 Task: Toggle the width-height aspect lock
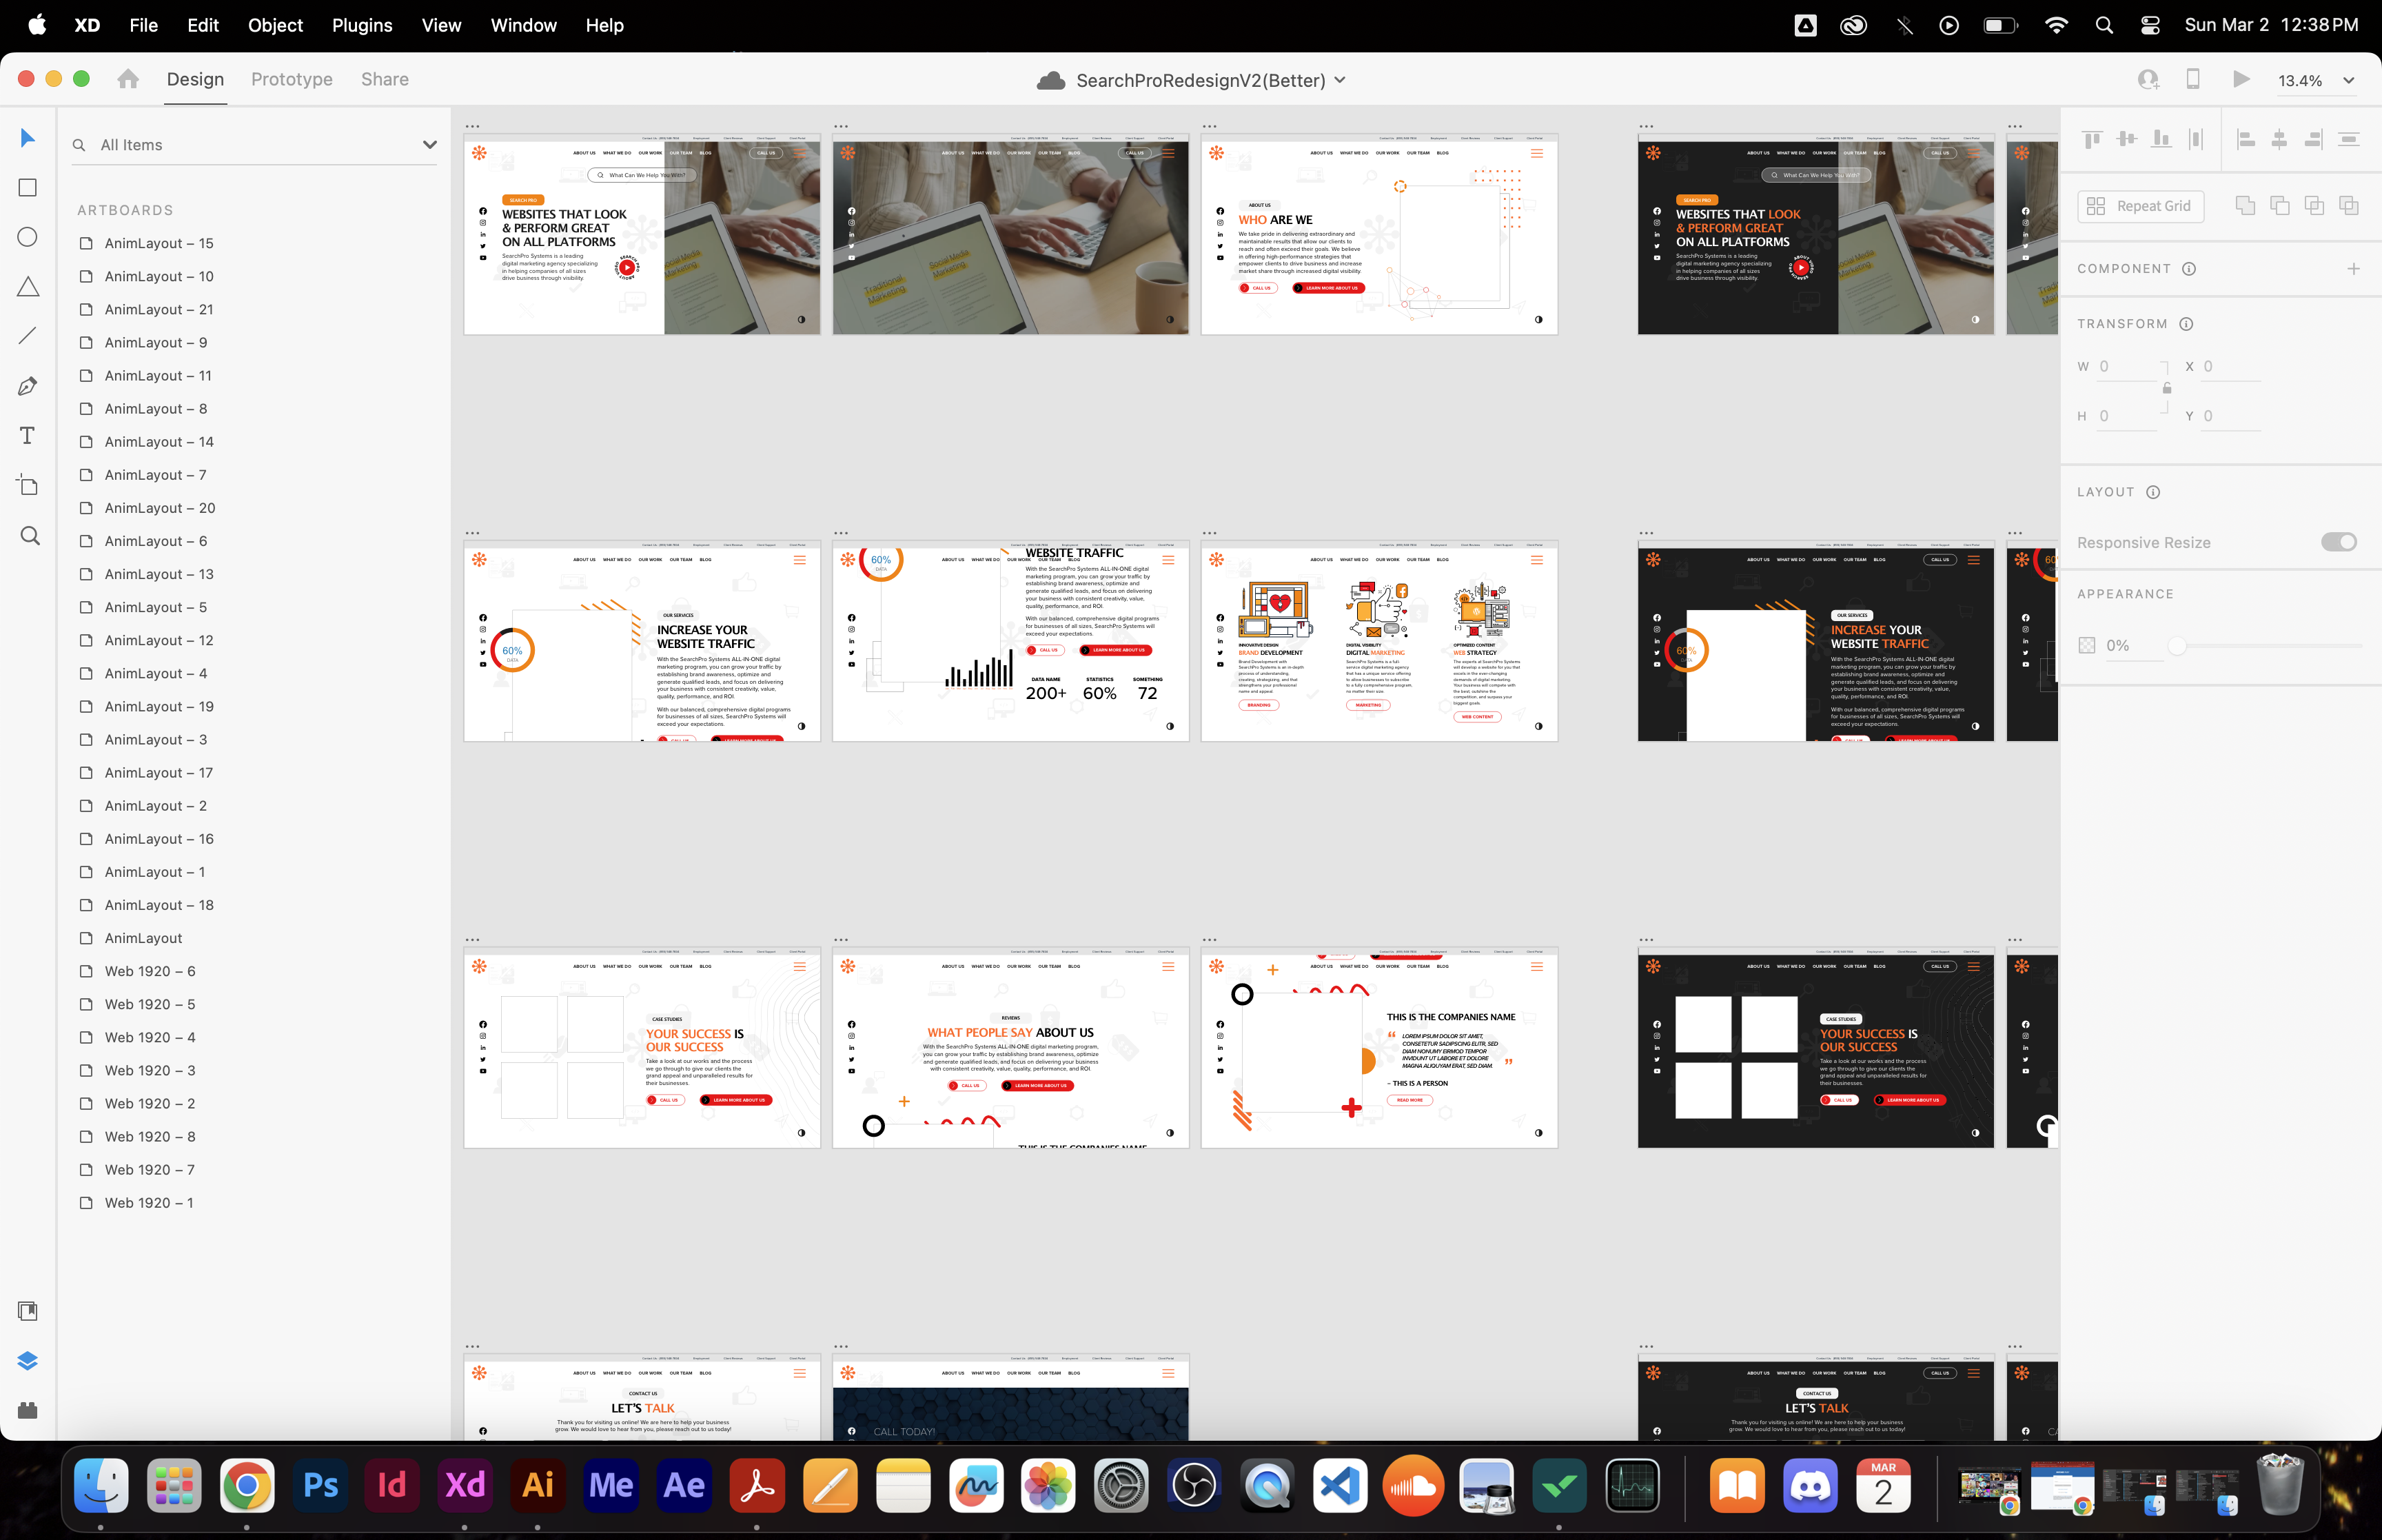[2167, 388]
